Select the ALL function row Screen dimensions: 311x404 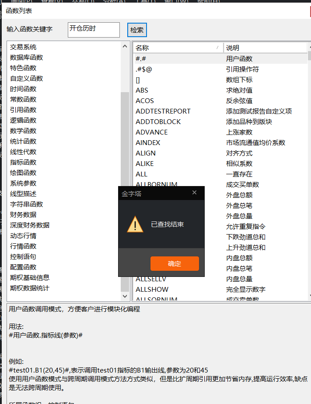pos(220,174)
